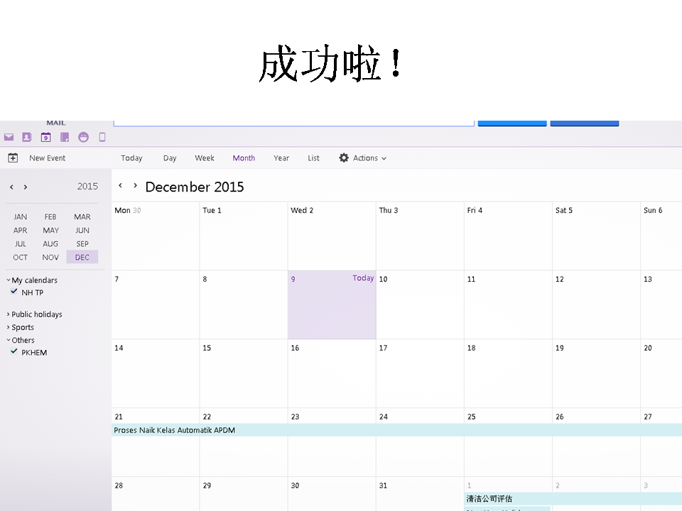Select MAY in the mini month picker

(50, 230)
